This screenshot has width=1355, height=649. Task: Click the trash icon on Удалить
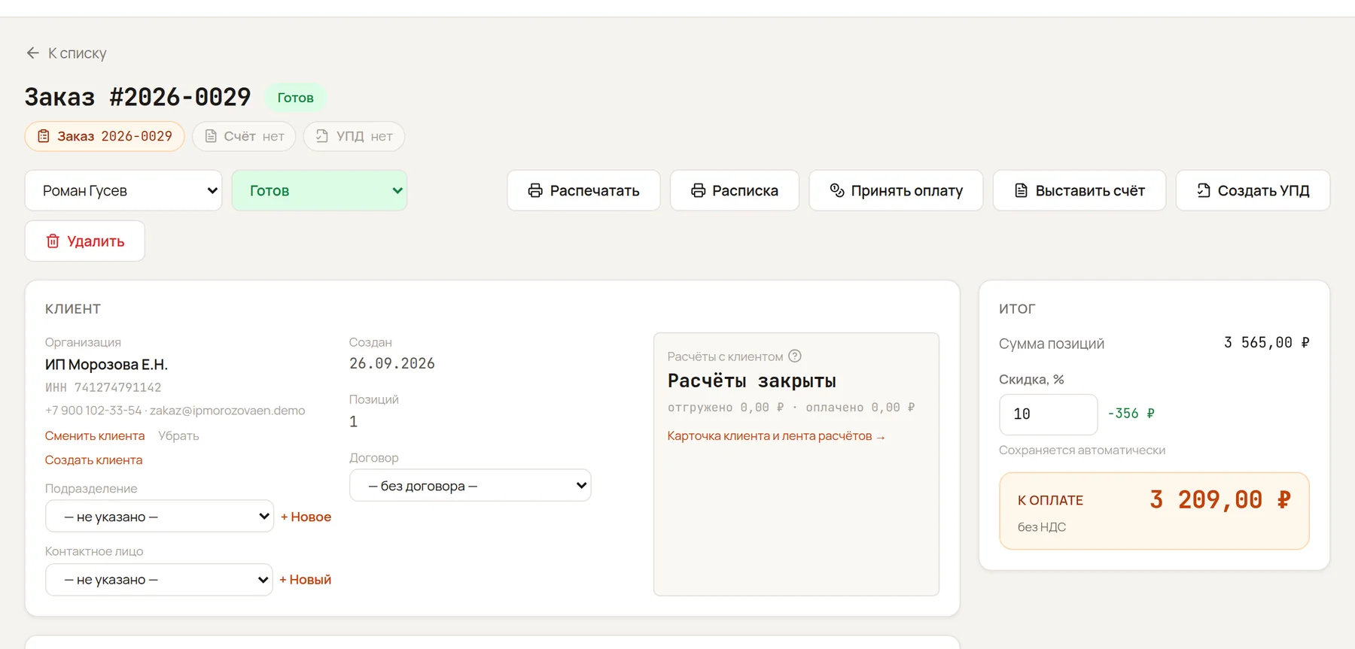[x=53, y=241]
